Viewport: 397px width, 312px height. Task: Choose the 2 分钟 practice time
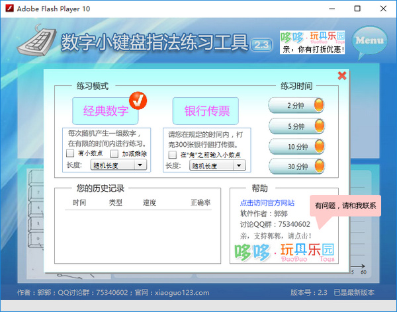pos(296,105)
